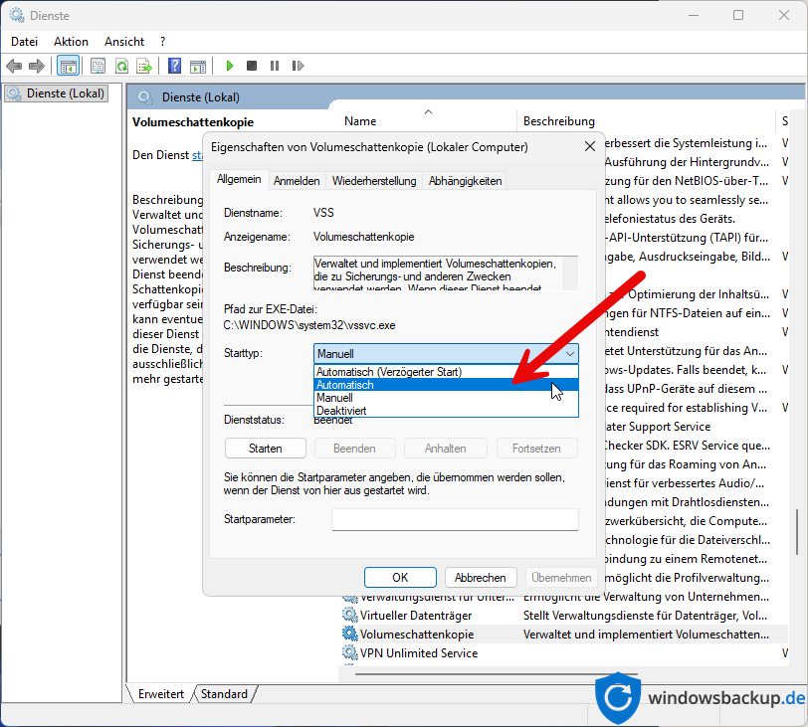Open help via the question mark icon
808x727 pixels.
(174, 66)
